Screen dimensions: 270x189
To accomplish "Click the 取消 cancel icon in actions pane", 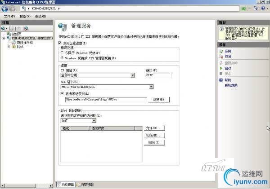I will [x=221, y=57].
